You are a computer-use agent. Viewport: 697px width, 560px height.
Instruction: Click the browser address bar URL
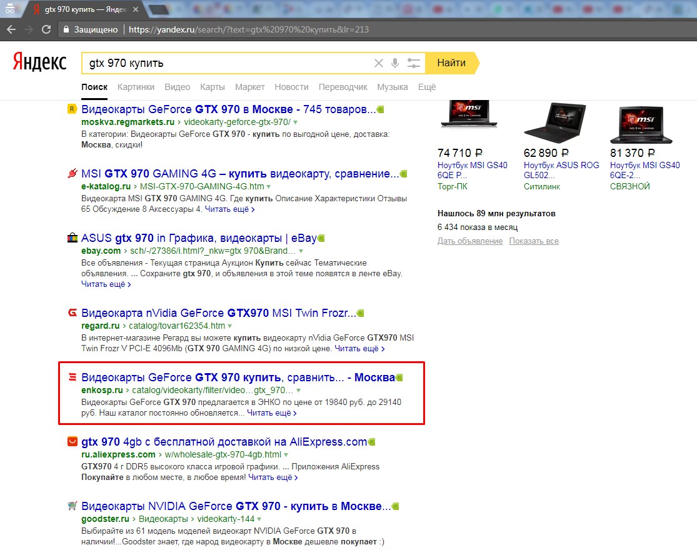249,29
